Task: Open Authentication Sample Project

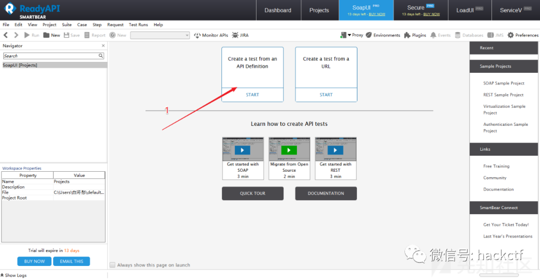Action: (505, 127)
